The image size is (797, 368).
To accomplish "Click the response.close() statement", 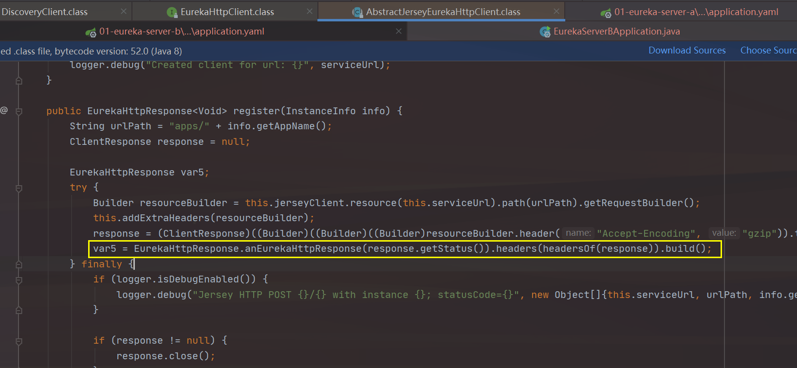I will (x=166, y=356).
